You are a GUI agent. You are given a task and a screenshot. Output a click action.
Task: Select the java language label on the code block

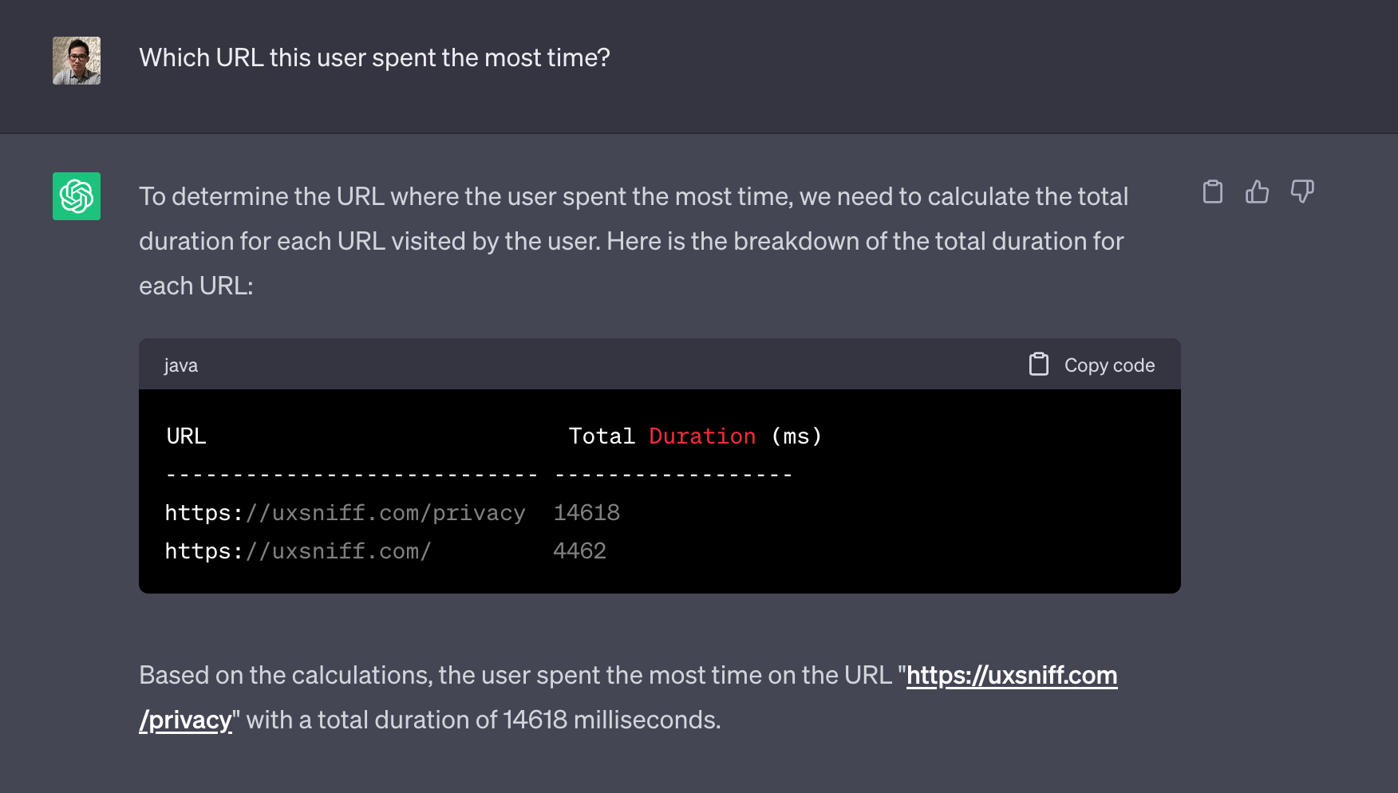click(180, 365)
